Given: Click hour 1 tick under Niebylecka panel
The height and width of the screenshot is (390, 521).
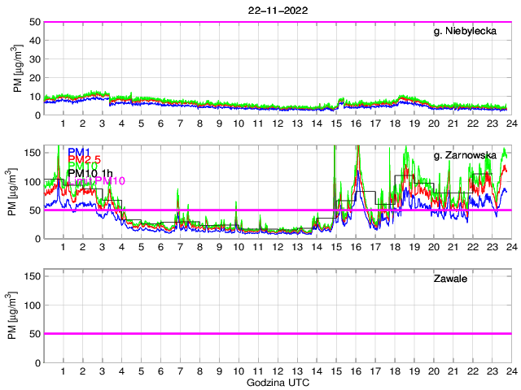Looking at the screenshot, I should click(x=63, y=123).
